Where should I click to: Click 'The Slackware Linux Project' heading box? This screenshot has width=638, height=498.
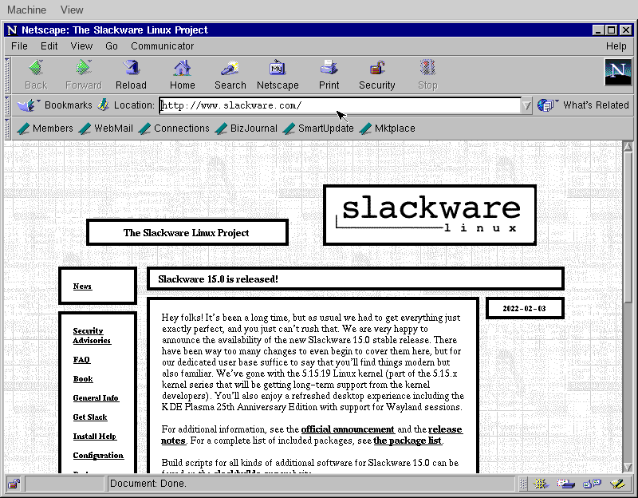187,232
